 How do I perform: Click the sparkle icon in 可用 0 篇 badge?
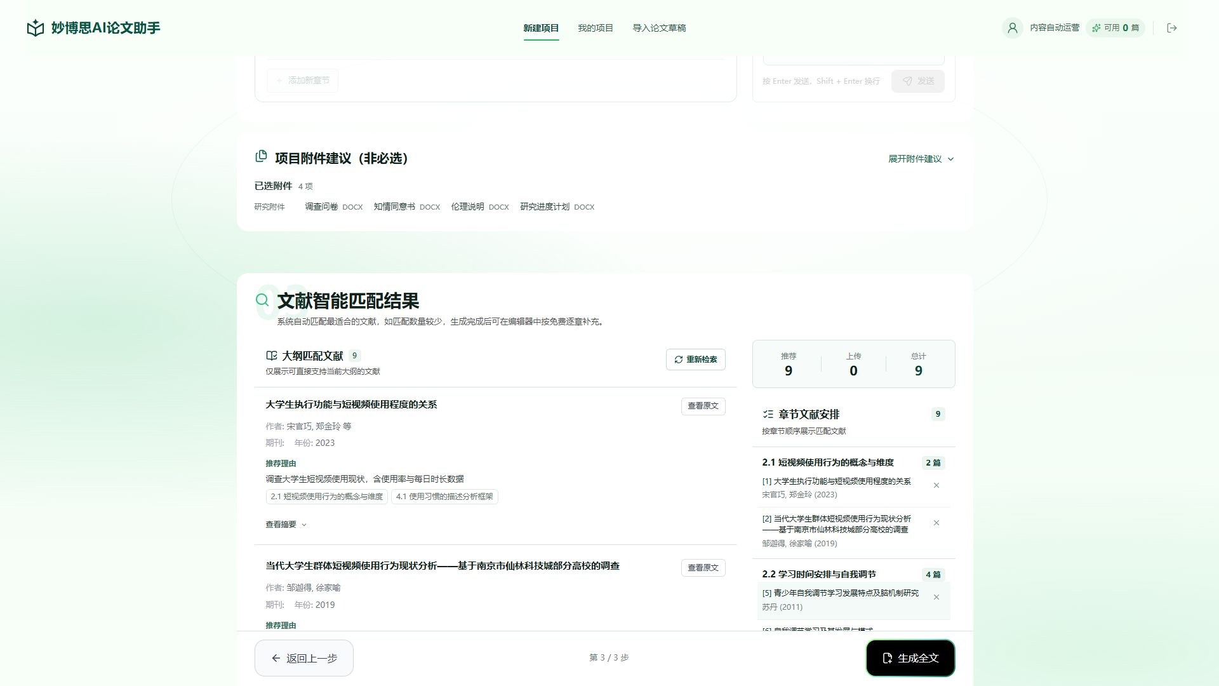(x=1096, y=28)
